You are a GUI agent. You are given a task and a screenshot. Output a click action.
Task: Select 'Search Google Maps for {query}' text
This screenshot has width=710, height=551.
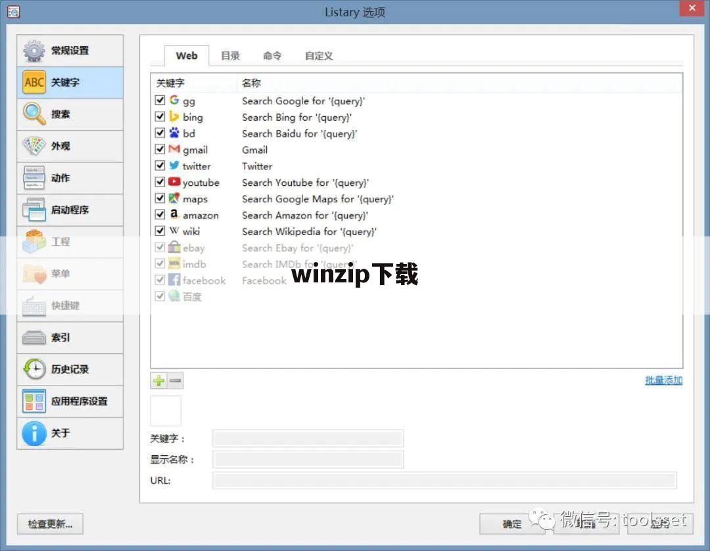318,199
